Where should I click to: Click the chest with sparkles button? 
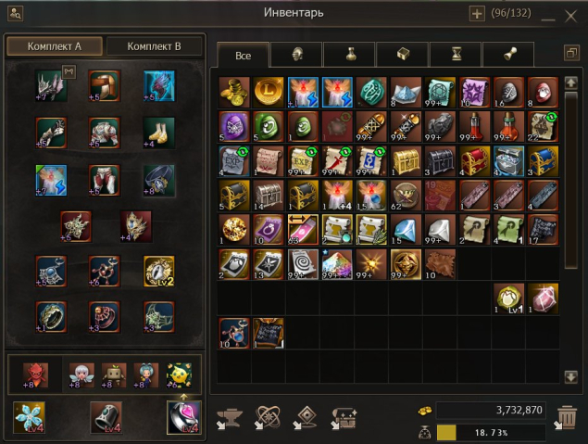(x=344, y=418)
